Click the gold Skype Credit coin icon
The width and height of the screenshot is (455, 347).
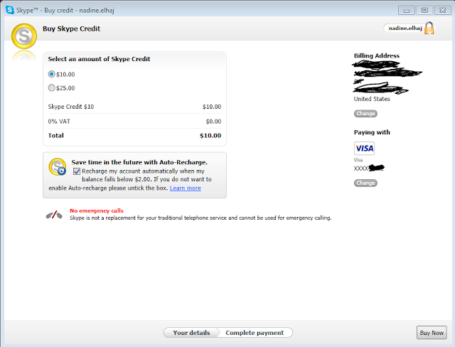pos(23,36)
